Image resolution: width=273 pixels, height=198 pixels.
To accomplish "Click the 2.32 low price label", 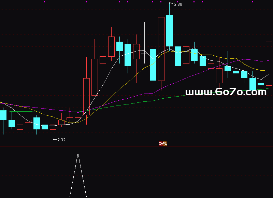I will [x=61, y=140].
